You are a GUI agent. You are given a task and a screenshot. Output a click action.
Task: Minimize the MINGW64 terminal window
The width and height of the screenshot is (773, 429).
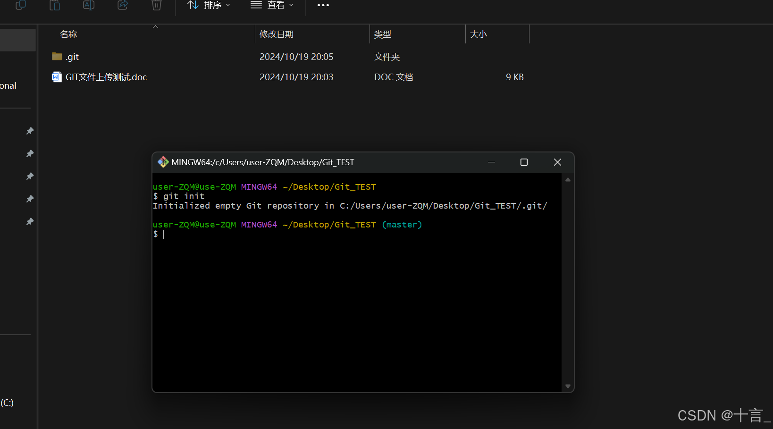pos(491,162)
